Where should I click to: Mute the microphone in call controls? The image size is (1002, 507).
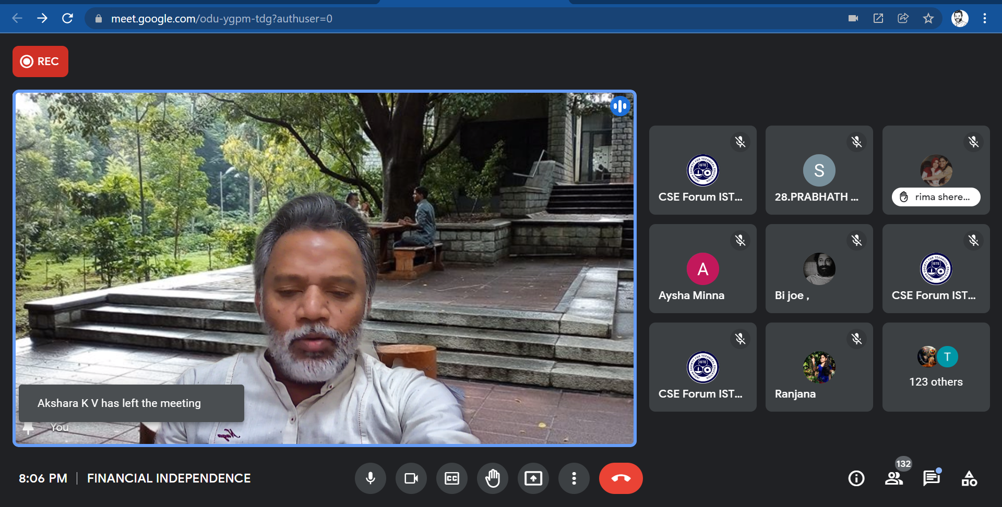pyautogui.click(x=371, y=478)
